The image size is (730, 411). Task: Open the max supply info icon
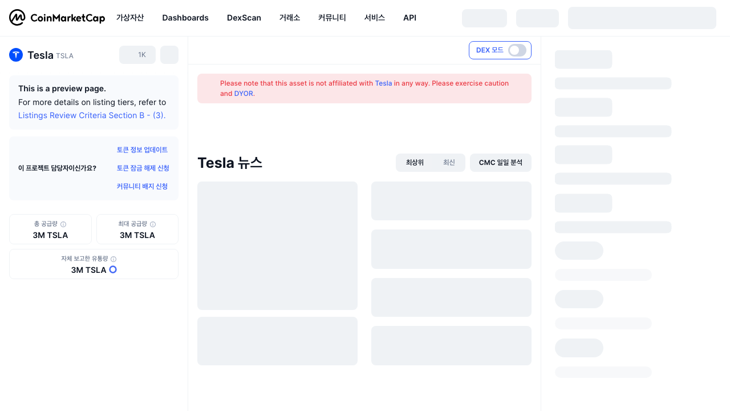click(x=153, y=224)
